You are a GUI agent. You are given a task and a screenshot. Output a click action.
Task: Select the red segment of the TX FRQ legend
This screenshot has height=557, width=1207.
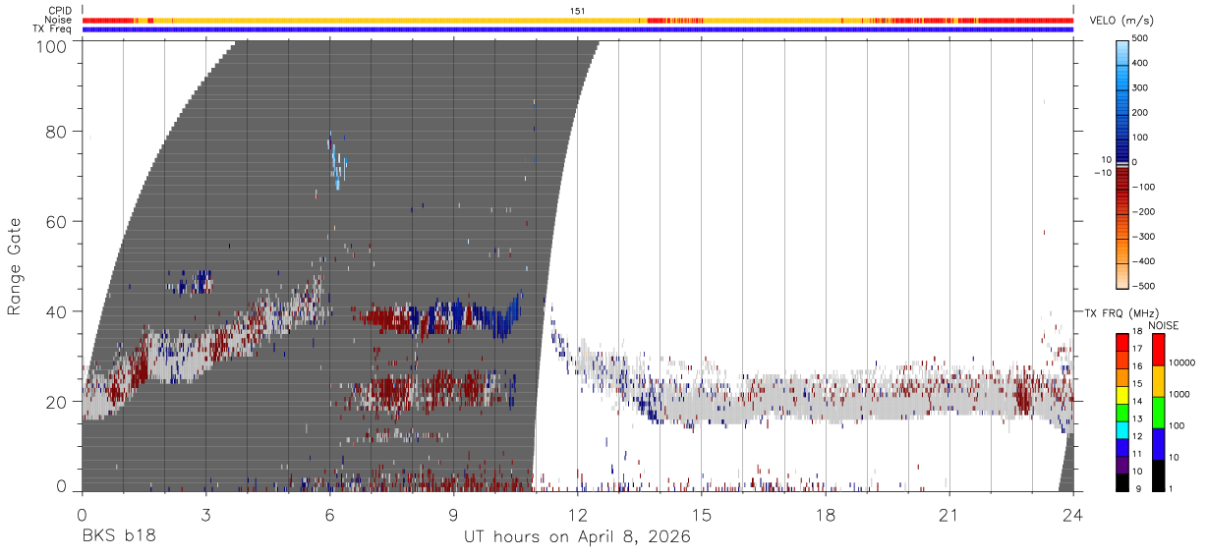click(1122, 343)
